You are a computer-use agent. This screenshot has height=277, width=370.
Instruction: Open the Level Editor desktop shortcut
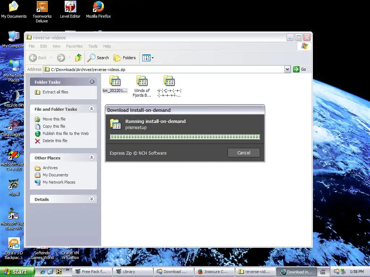coord(70,10)
